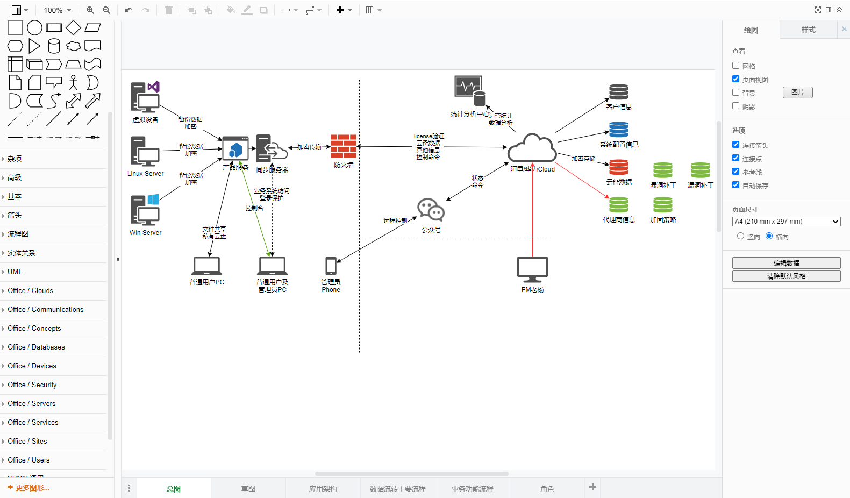Send selection to back icon
This screenshot has height=498, width=850.
pyautogui.click(x=208, y=10)
